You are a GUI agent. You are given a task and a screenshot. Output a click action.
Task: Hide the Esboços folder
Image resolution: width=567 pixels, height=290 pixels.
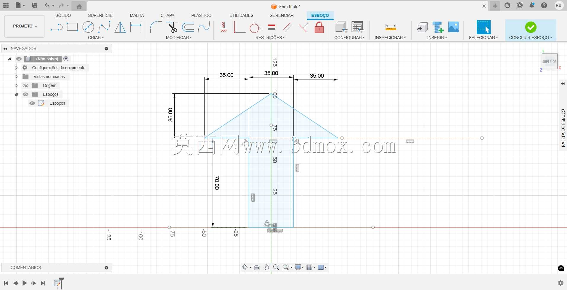[25, 94]
